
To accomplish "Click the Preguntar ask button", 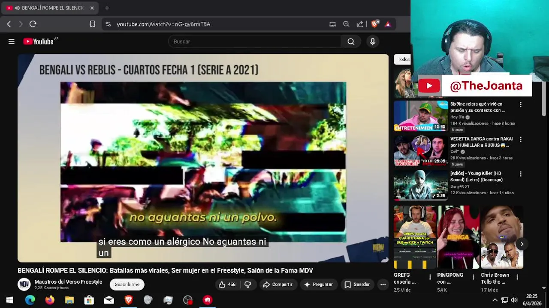I will (x=318, y=284).
